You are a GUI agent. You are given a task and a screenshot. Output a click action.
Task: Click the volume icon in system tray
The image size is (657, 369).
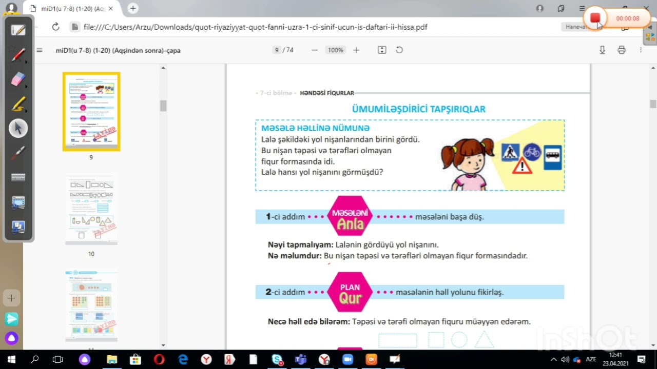coord(565,359)
